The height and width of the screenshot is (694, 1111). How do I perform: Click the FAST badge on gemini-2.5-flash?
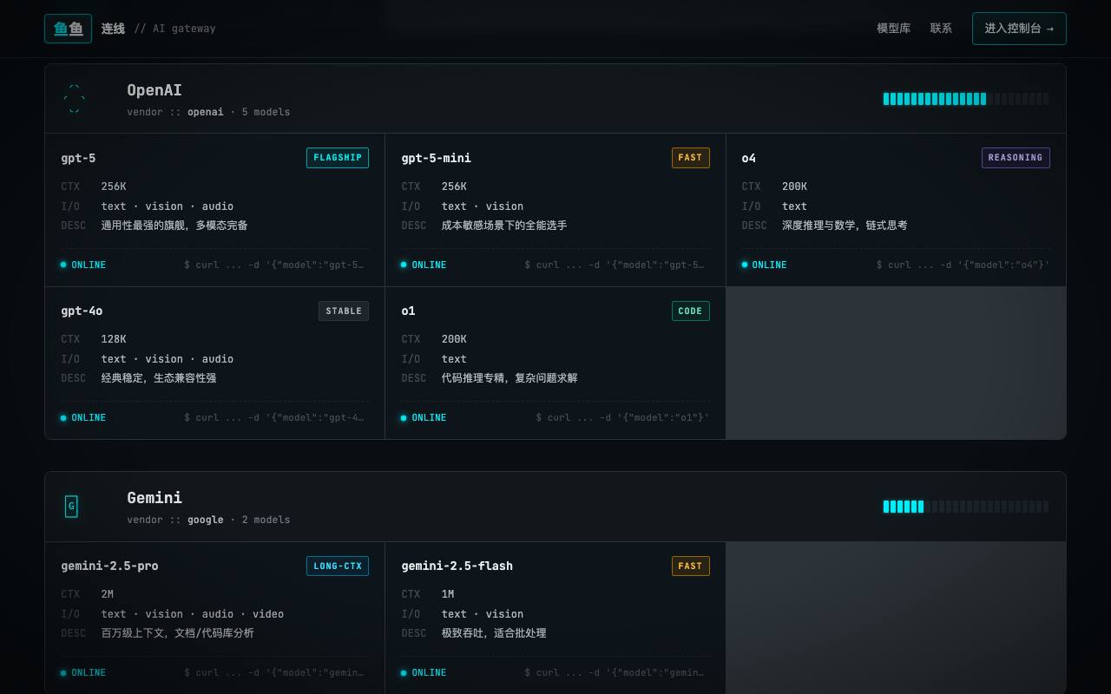(690, 566)
